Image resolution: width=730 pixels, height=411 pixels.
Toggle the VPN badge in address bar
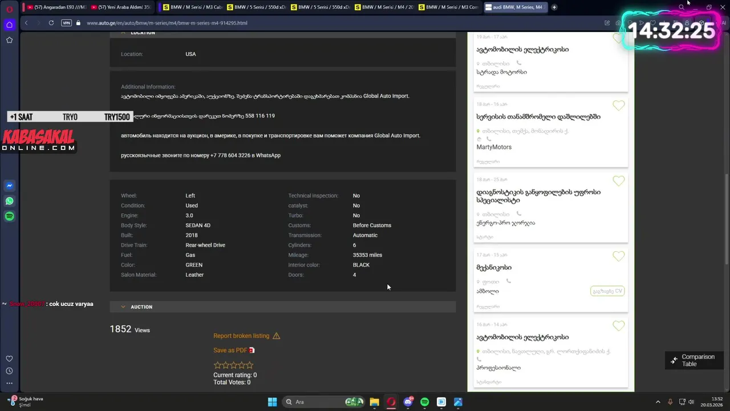[x=66, y=23]
